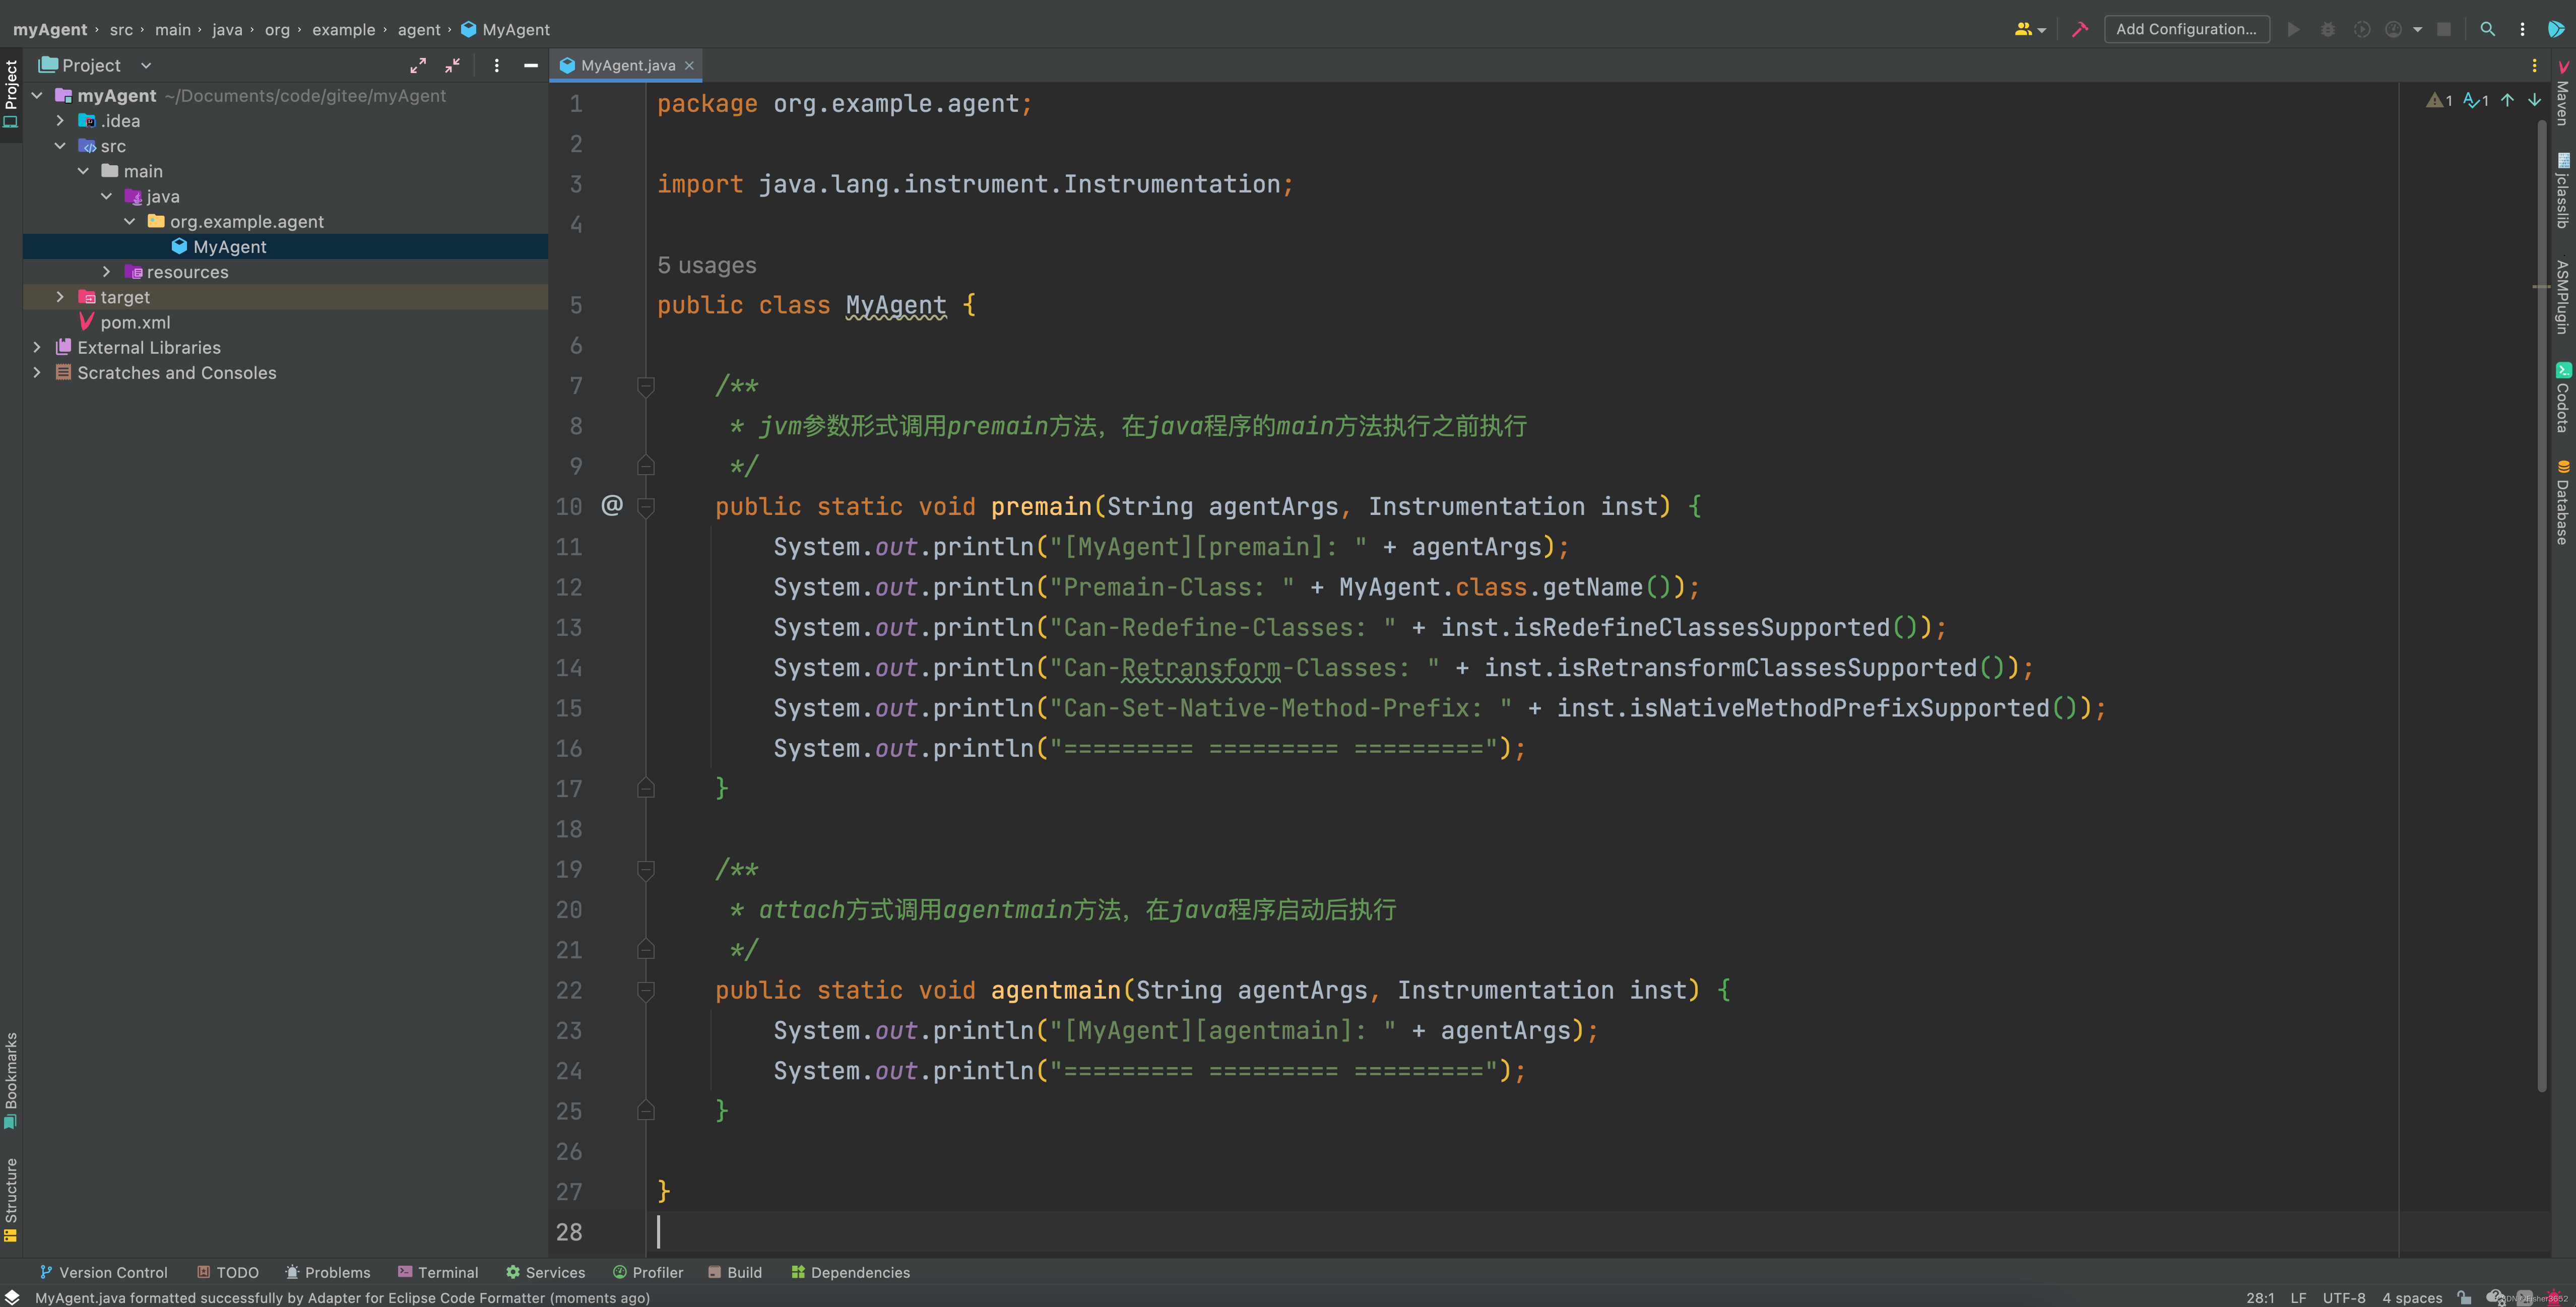This screenshot has width=2576, height=1307.
Task: Expand the target folder
Action: coord(60,297)
